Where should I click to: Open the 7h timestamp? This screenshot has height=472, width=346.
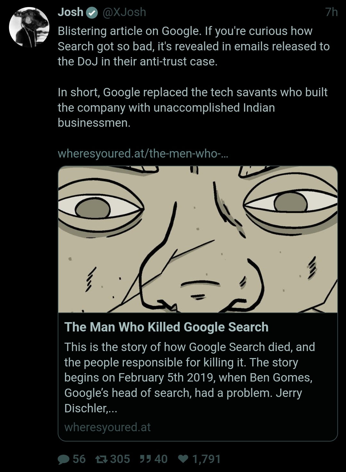(332, 12)
